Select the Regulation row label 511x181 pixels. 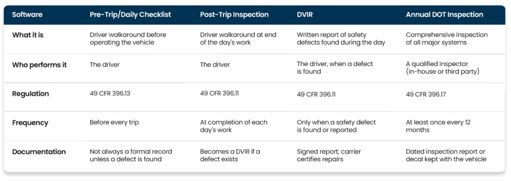(30, 93)
